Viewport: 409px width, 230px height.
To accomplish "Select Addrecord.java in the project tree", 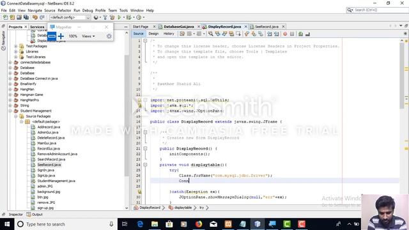I will point(49,127).
